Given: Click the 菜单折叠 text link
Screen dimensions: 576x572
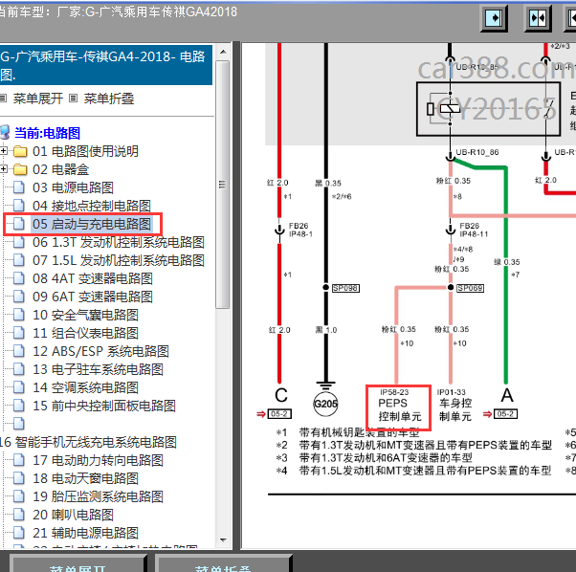Looking at the screenshot, I should [109, 99].
